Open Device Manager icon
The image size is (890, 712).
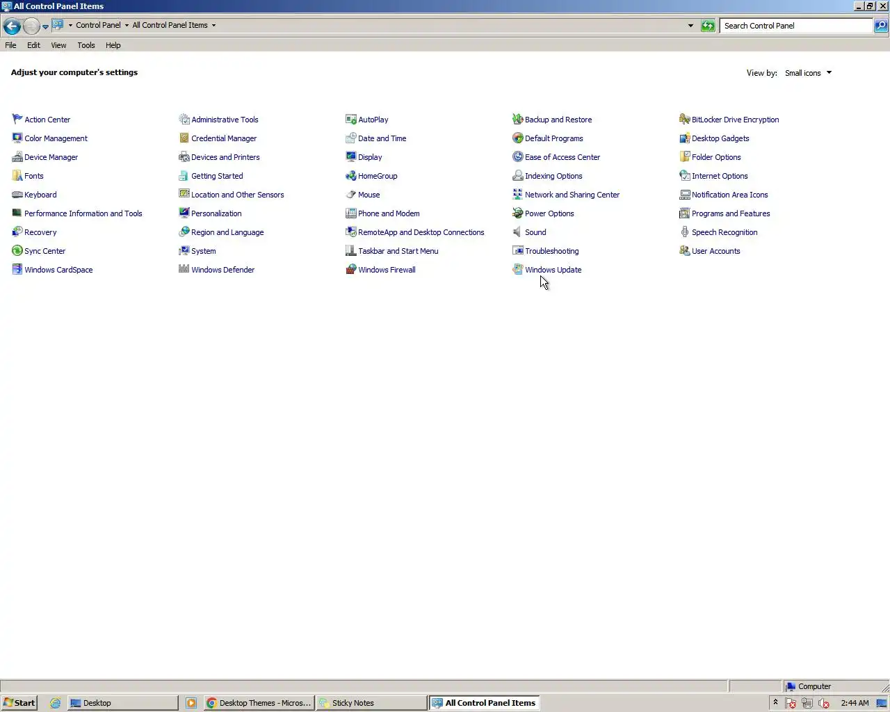(x=17, y=157)
